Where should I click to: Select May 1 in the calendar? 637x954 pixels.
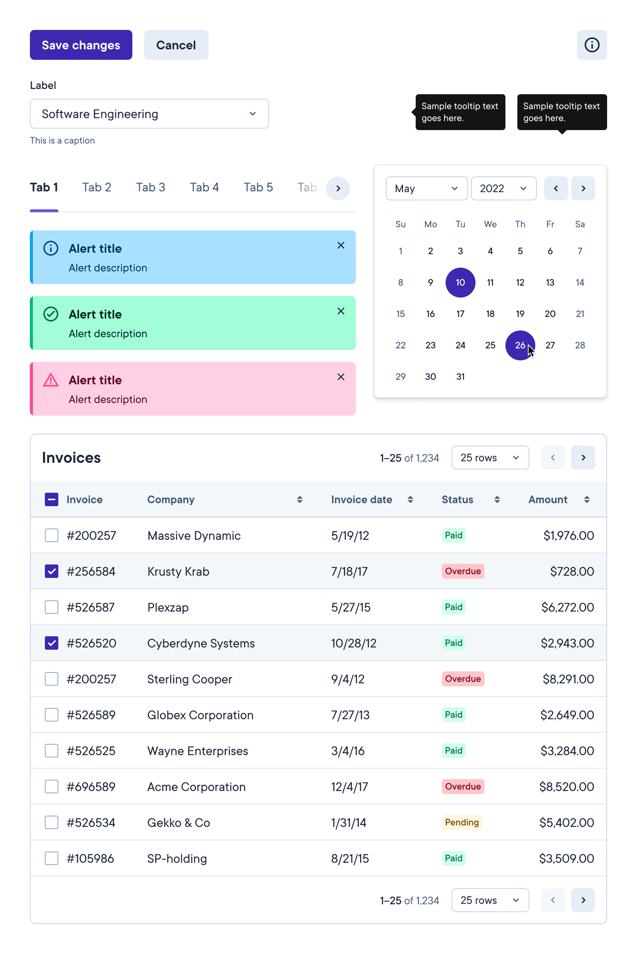click(x=400, y=251)
